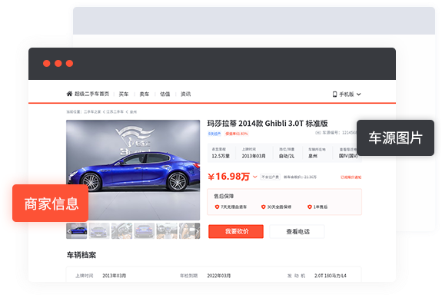Screen dimensions: 442x298
Task: Click the title 玛莎拉蒂 2014款 Ghibli 3.0T 标准版
Action: click(x=268, y=124)
